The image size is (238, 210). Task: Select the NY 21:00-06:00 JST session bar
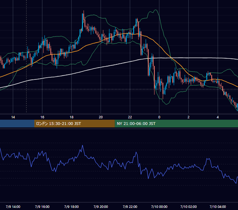(x=176, y=124)
